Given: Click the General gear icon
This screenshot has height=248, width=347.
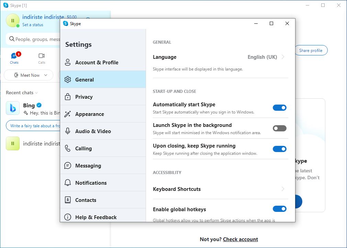Looking at the screenshot, I should coord(67,79).
